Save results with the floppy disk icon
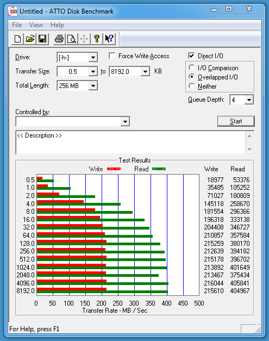Image resolution: width=269 pixels, height=341 pixels. 42,39
